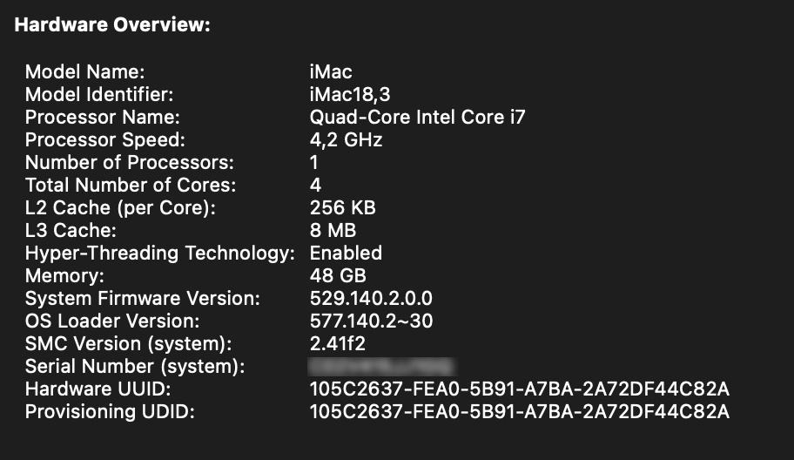Select the Hardware UUID value
The width and height of the screenshot is (794, 460).
pos(519,389)
